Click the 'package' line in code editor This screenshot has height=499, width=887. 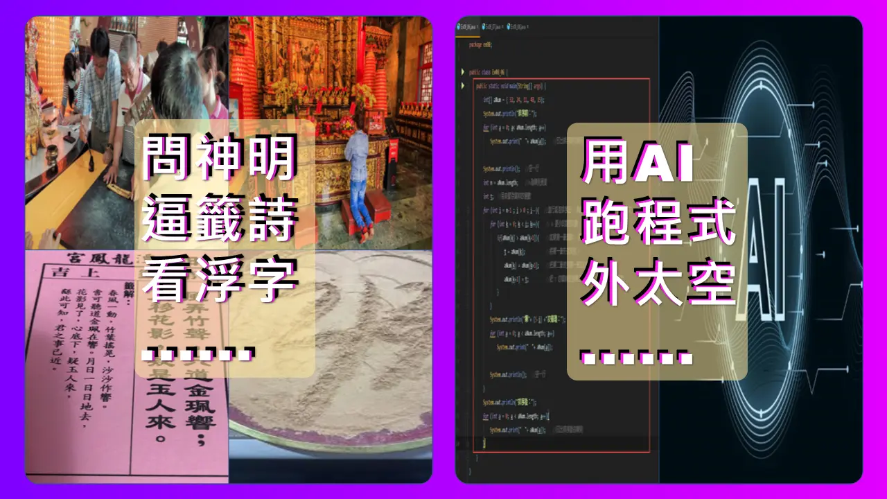(480, 45)
